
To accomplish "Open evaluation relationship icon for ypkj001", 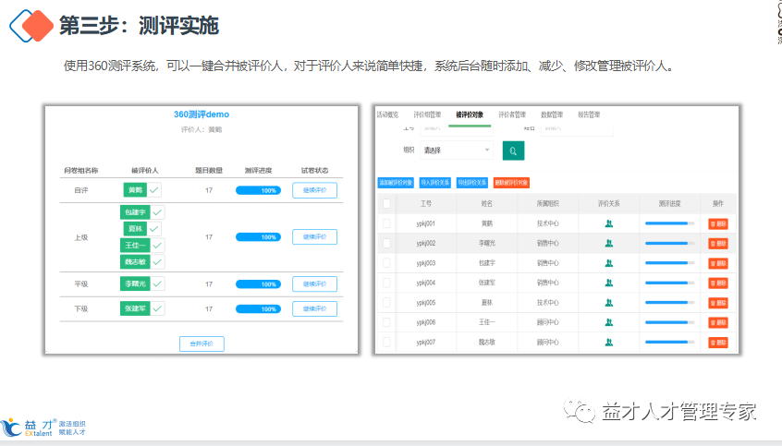I will [x=609, y=223].
